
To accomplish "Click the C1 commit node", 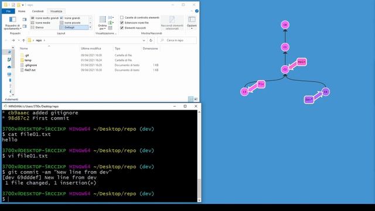I will (285, 47).
